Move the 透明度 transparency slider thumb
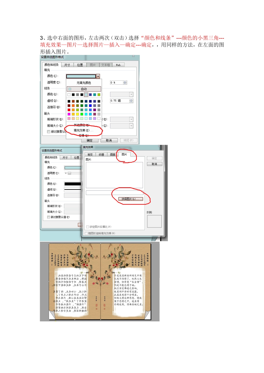 click(x=69, y=173)
